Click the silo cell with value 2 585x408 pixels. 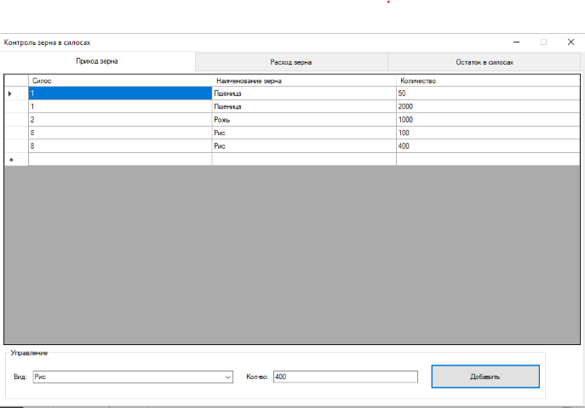(119, 120)
